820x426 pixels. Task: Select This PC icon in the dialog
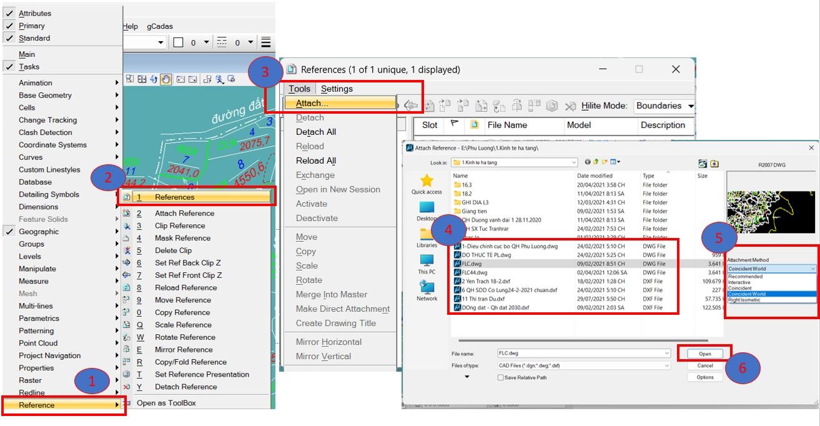[x=427, y=260]
